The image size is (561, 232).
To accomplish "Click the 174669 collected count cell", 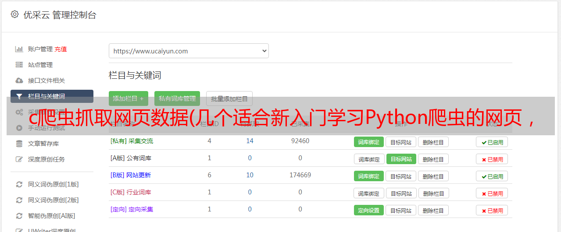I will click(x=300, y=175).
